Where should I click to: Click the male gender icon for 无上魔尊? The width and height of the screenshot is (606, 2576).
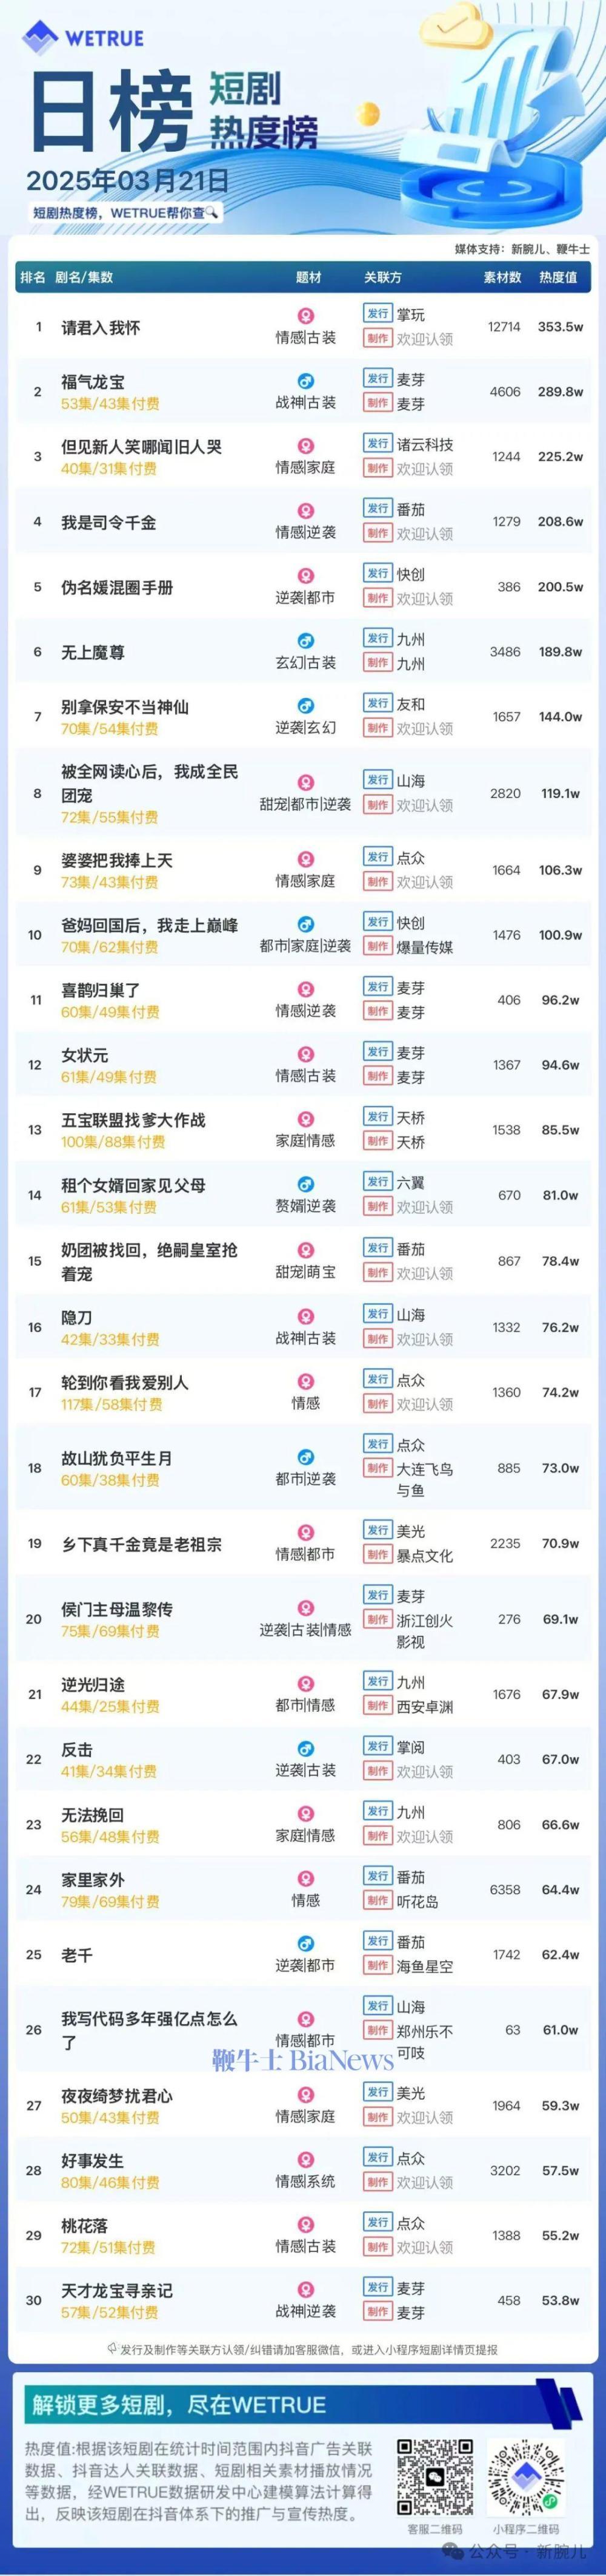tap(305, 641)
